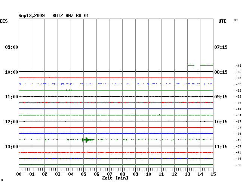Click the "13:00" local time label
Image resolution: width=243 pixels, height=184 pixels.
[x=12, y=146]
